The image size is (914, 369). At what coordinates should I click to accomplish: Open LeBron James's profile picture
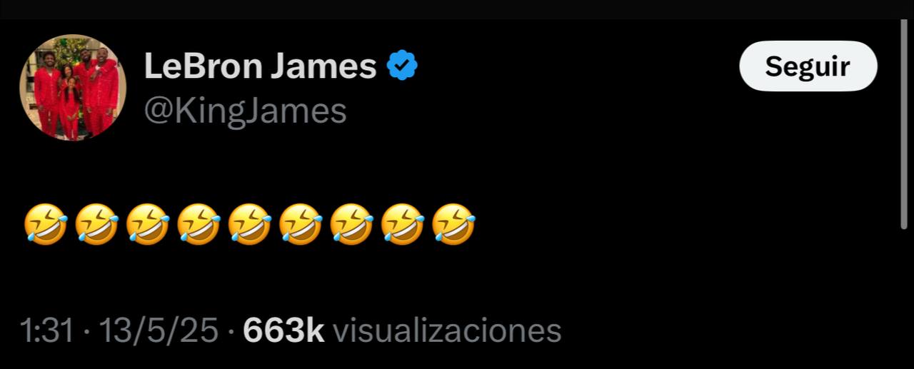click(x=73, y=87)
